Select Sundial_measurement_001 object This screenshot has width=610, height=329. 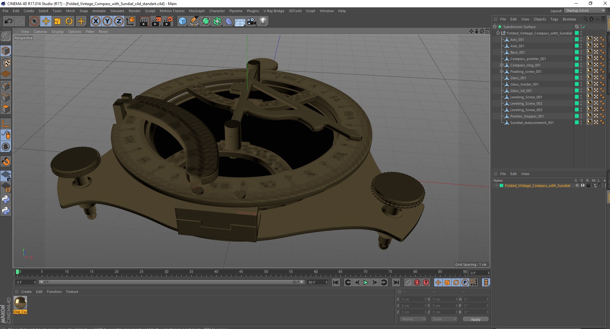pos(532,123)
